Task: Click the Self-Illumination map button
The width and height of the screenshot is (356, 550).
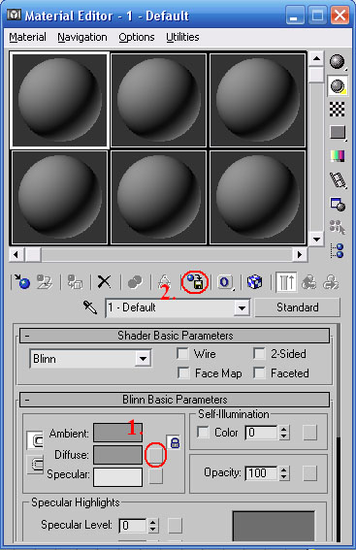Action: (x=309, y=433)
